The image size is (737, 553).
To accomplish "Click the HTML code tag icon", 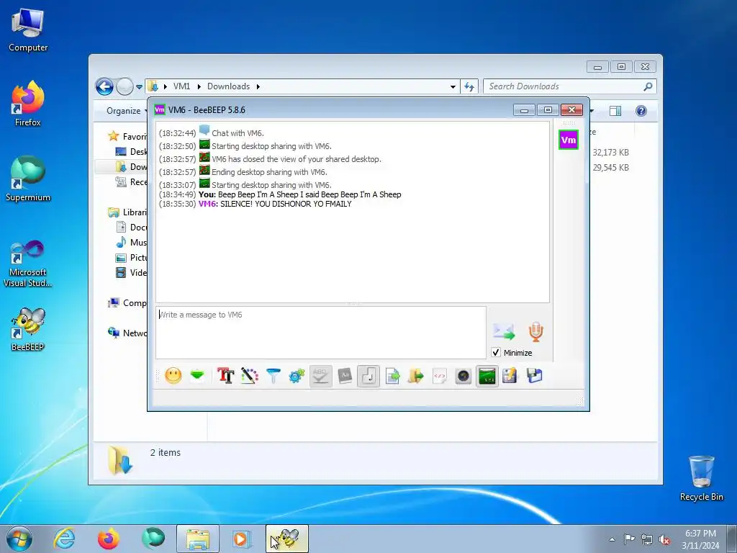I will 440,376.
